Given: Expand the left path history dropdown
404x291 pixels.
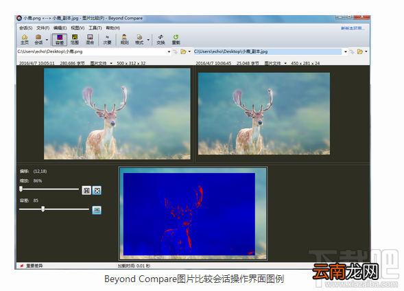Looking at the screenshot, I should (x=169, y=51).
